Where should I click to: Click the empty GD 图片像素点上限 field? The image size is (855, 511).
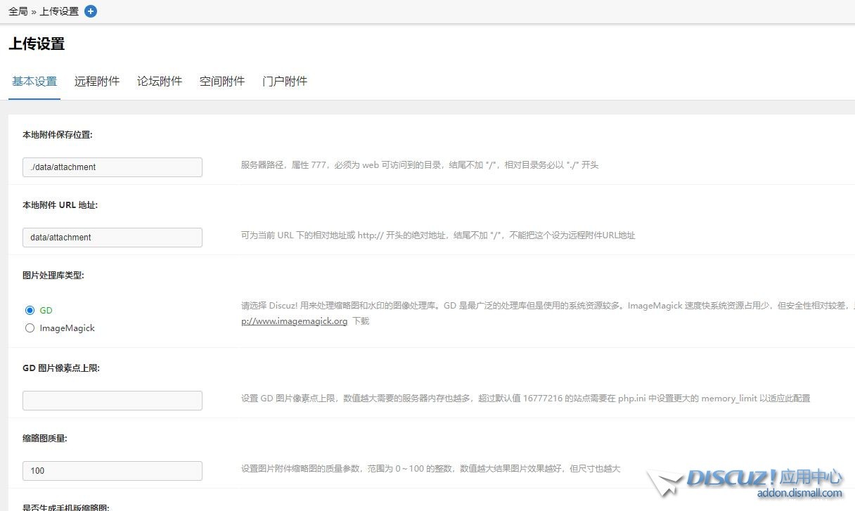point(112,401)
